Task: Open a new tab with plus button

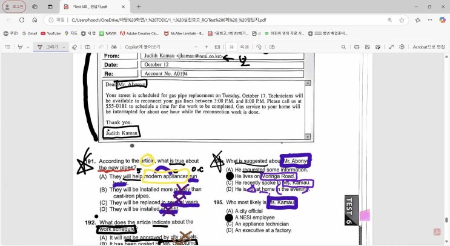Action: (139, 7)
